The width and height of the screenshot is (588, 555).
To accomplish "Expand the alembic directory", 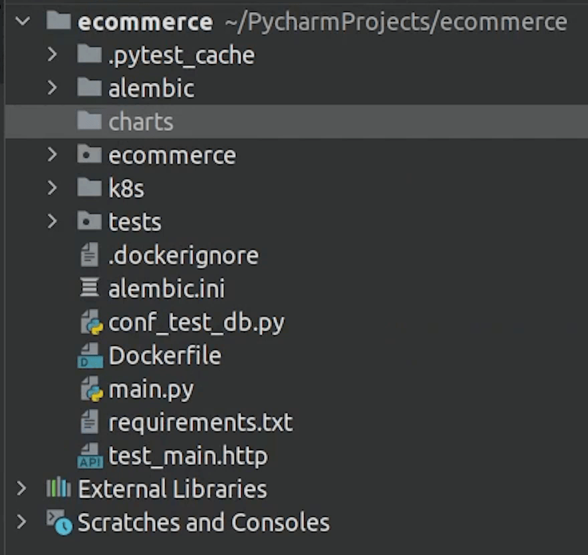I will tap(52, 87).
